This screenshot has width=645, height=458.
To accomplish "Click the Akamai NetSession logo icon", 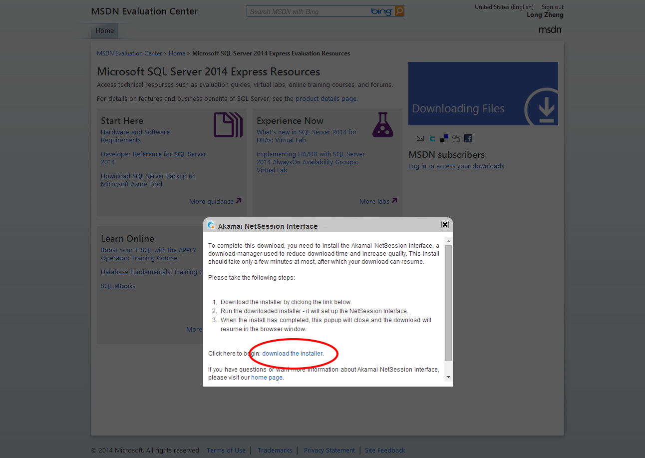I will pyautogui.click(x=212, y=225).
